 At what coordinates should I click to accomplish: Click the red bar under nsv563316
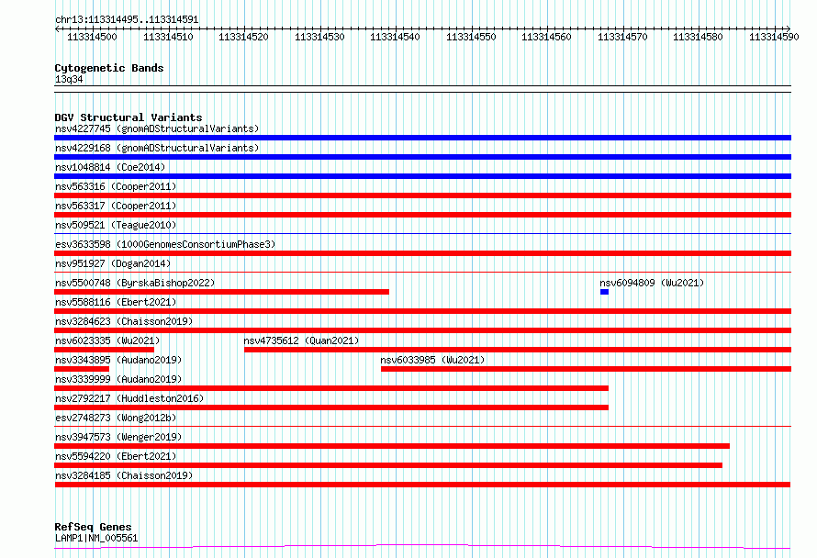click(422, 195)
